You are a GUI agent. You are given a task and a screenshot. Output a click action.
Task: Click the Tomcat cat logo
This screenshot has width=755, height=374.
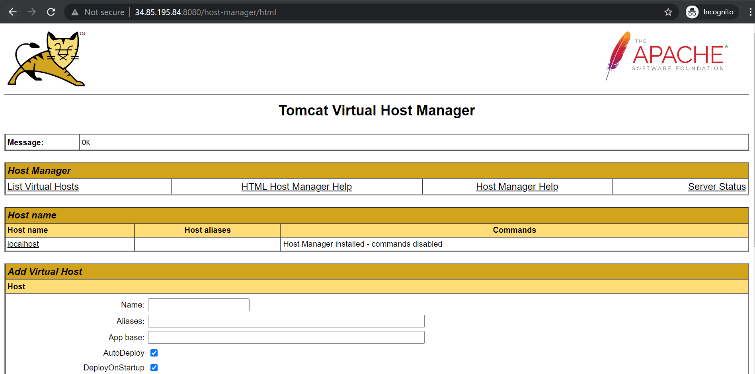pos(47,59)
